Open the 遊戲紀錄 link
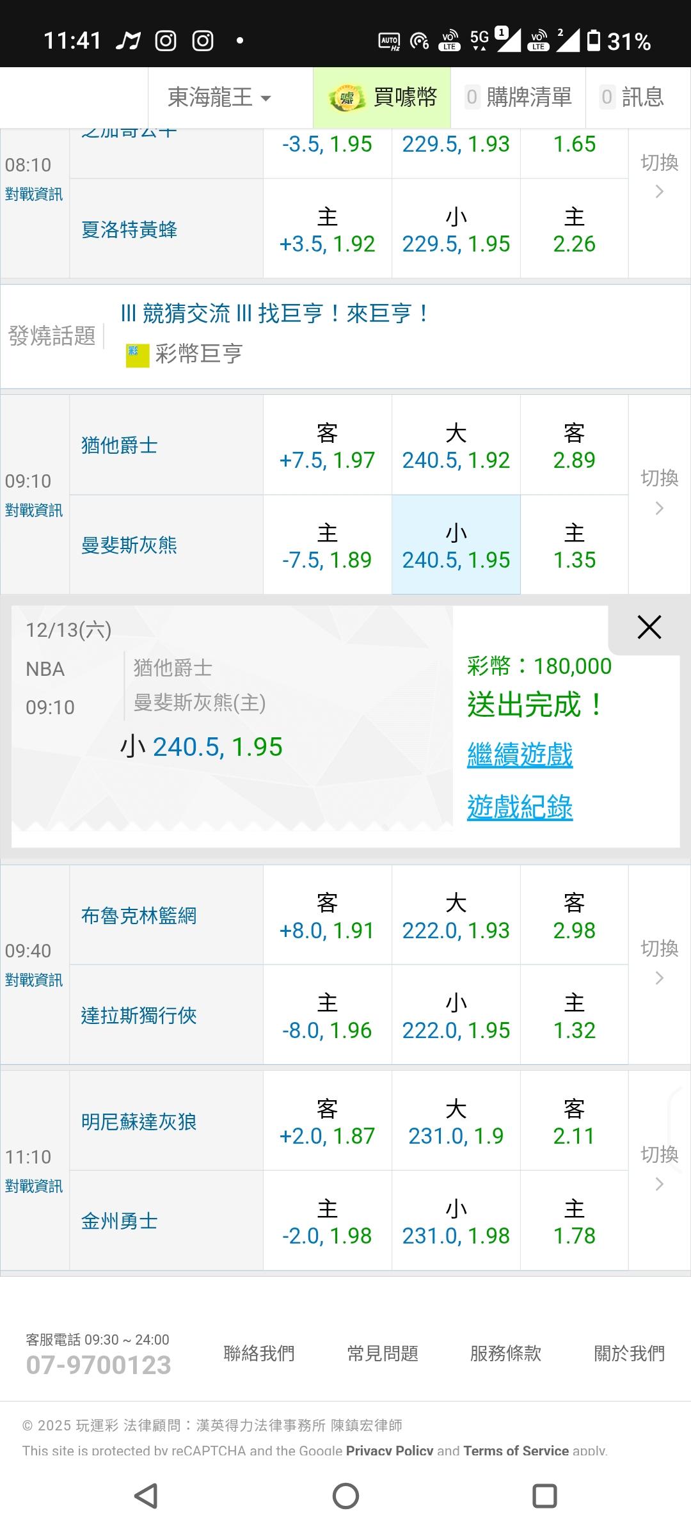691x1536 pixels. pos(520,808)
